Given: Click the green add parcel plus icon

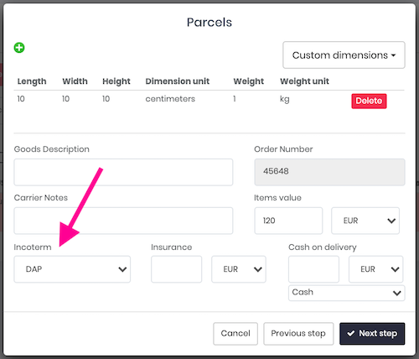Looking at the screenshot, I should [19, 48].
